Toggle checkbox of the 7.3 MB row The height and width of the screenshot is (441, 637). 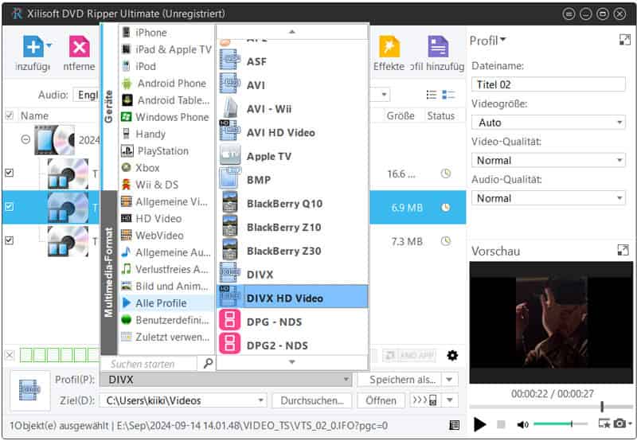(9, 240)
